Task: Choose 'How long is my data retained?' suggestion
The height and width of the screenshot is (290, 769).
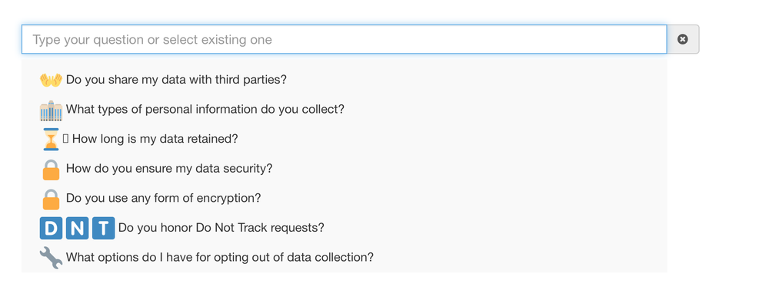Action: 155,139
